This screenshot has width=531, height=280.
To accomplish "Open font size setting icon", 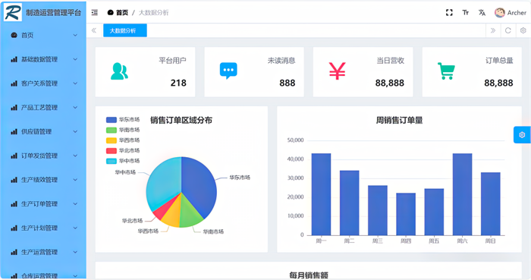I will [x=466, y=13].
